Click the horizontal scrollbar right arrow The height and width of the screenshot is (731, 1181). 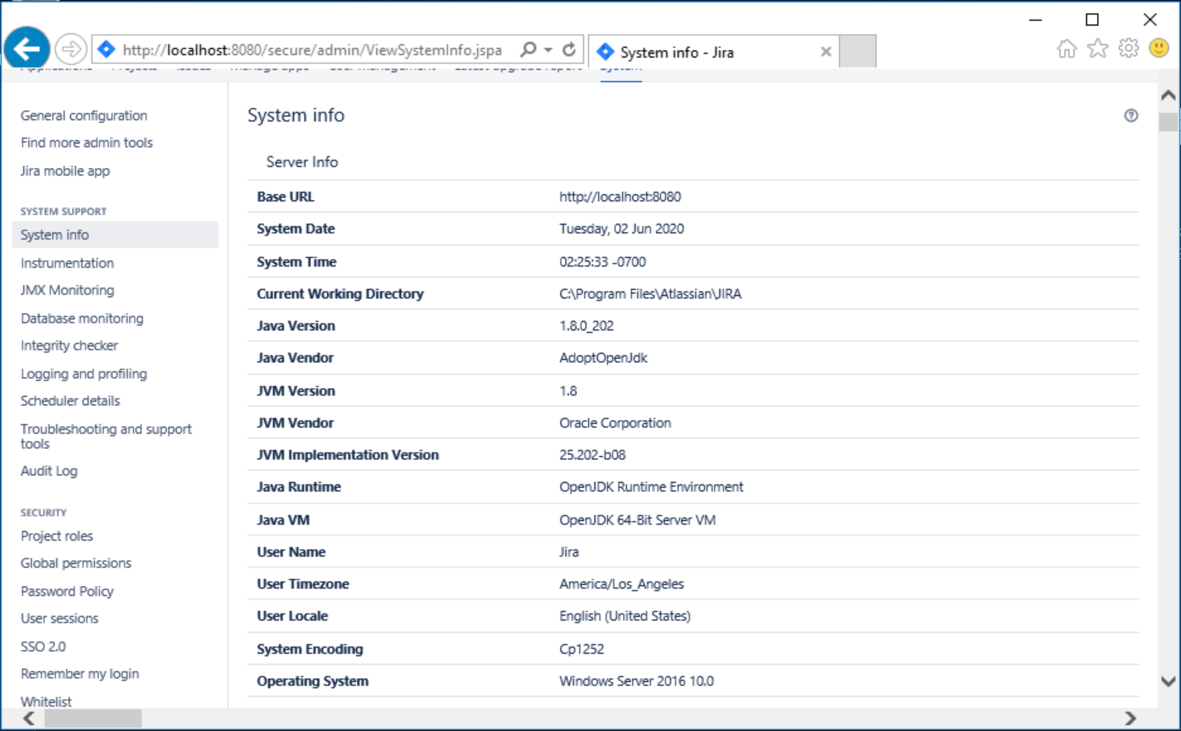click(x=1130, y=719)
